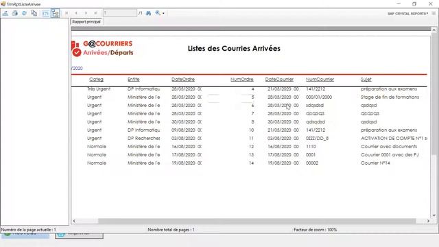Click the 'ACTIVATION DE COMPTE' subject cell

click(x=394, y=139)
